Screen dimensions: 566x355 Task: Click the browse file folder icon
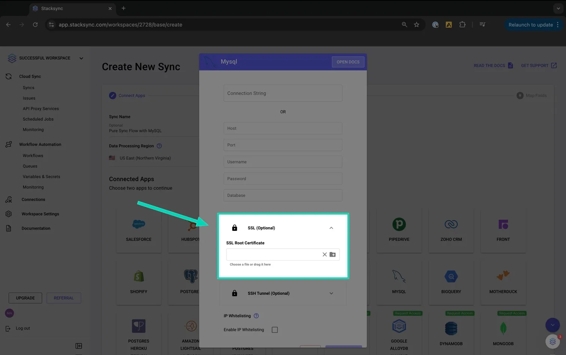pyautogui.click(x=332, y=255)
